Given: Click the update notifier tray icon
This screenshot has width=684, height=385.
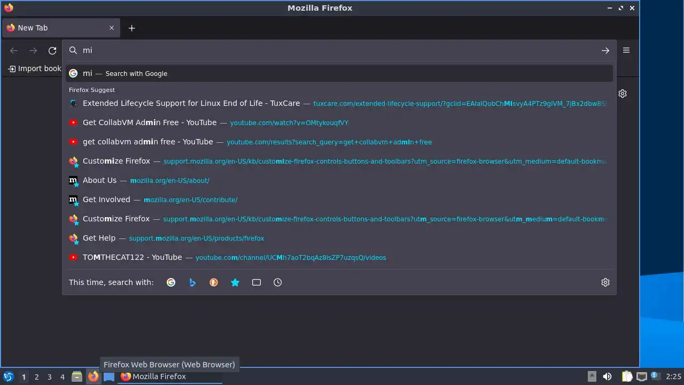Looking at the screenshot, I should coord(655,376).
